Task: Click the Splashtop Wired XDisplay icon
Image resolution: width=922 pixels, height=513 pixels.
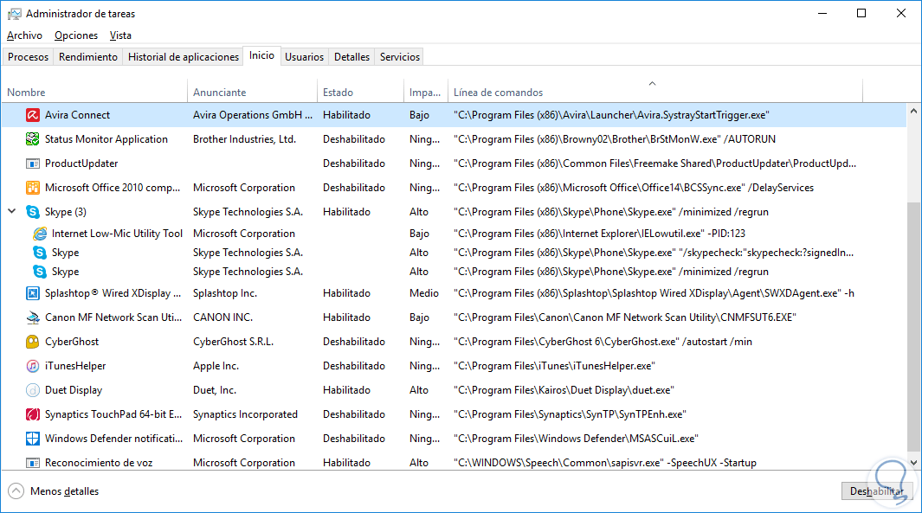Action: point(33,293)
